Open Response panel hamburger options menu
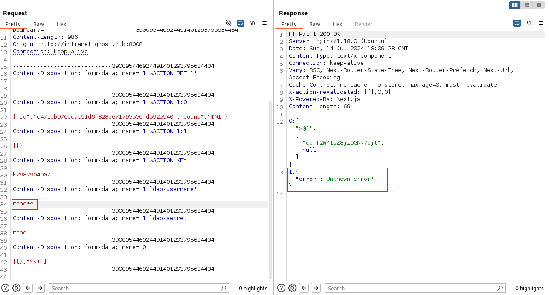Image resolution: width=549 pixels, height=295 pixels. pyautogui.click(x=541, y=23)
